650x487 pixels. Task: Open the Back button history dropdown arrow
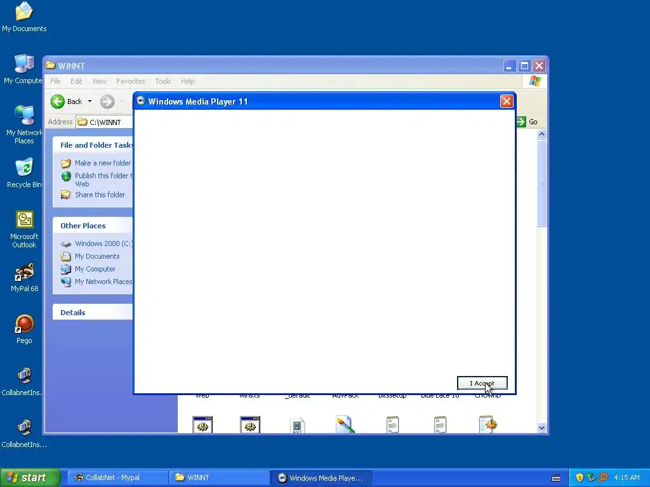pos(90,101)
